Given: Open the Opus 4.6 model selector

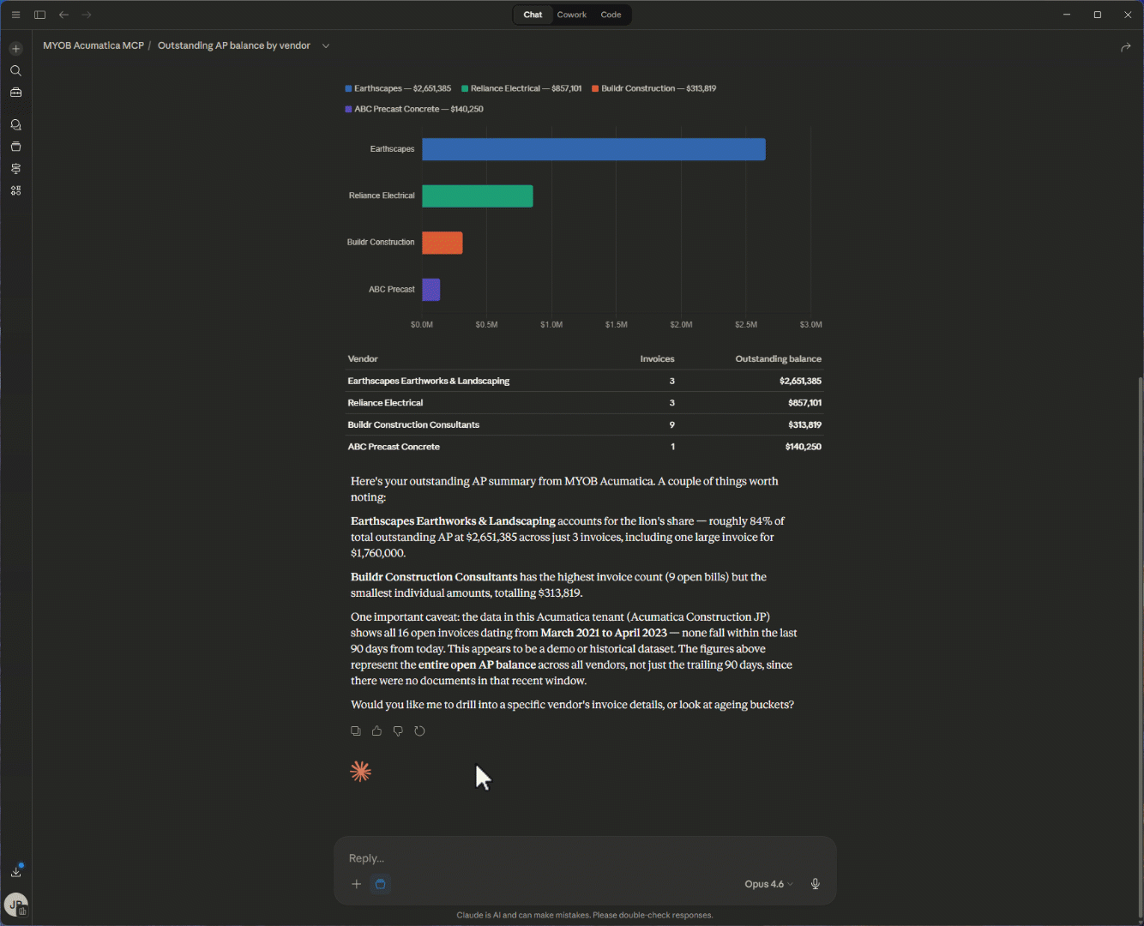Looking at the screenshot, I should (766, 884).
